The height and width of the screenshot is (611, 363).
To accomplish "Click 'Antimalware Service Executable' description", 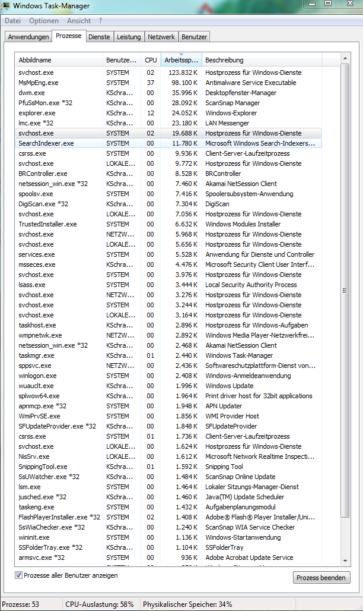I will 250,83.
